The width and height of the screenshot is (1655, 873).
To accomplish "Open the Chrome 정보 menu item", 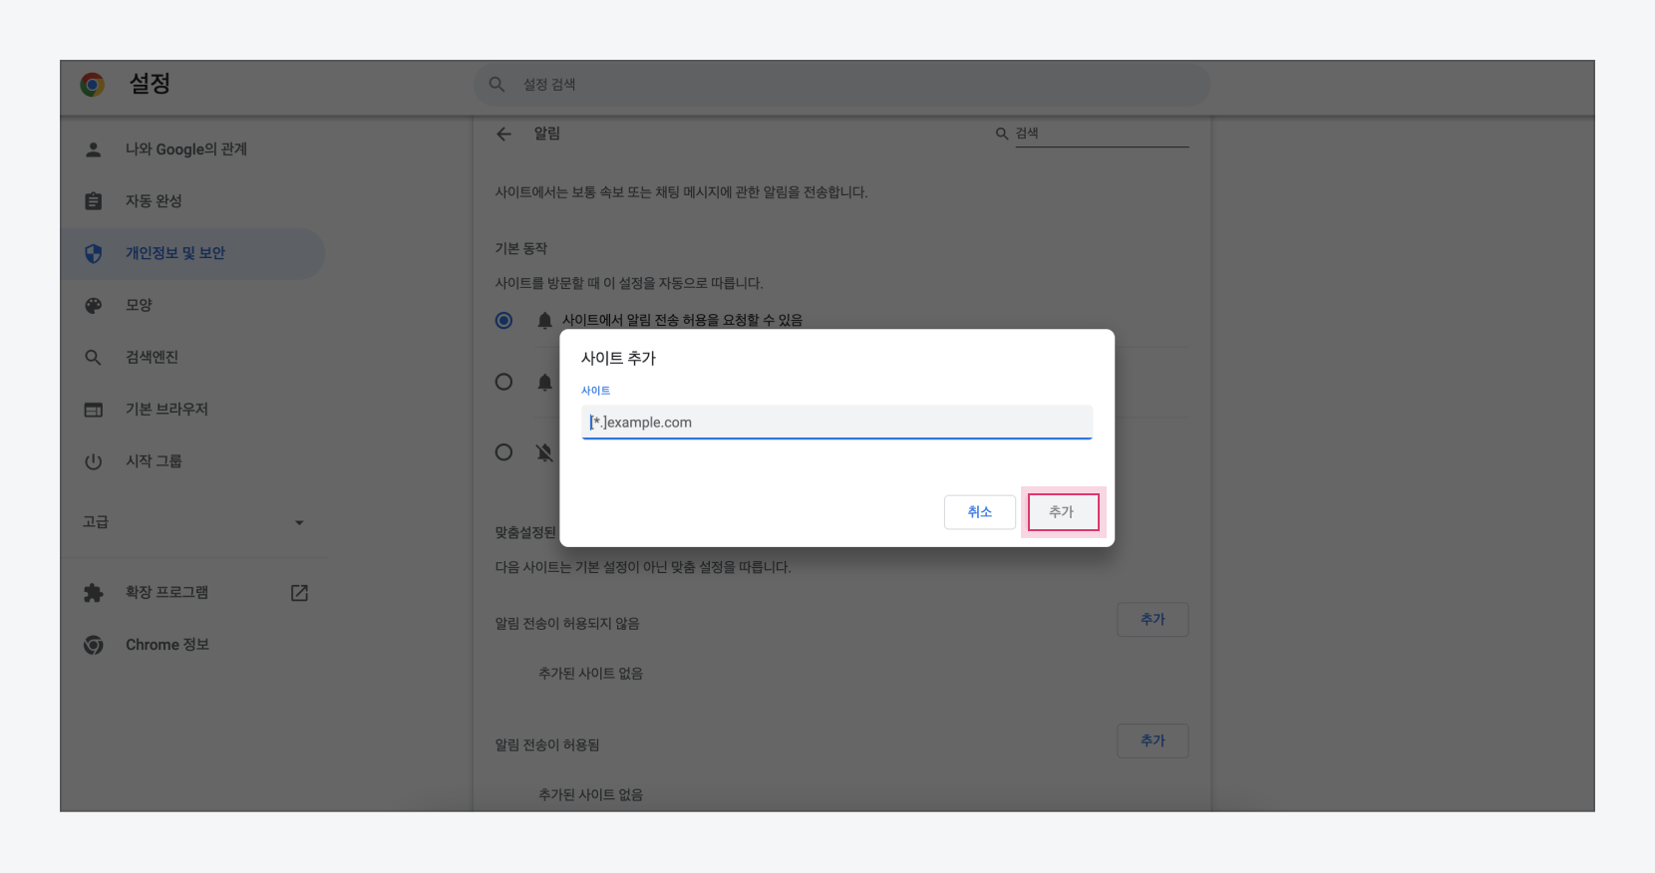I will pos(166,645).
